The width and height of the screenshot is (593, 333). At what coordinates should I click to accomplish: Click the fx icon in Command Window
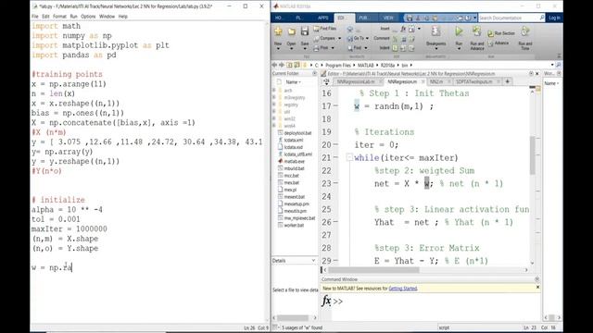[326, 301]
